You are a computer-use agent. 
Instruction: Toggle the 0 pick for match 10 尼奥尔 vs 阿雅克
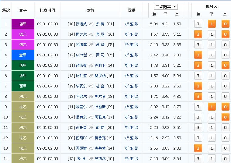[225, 117]
